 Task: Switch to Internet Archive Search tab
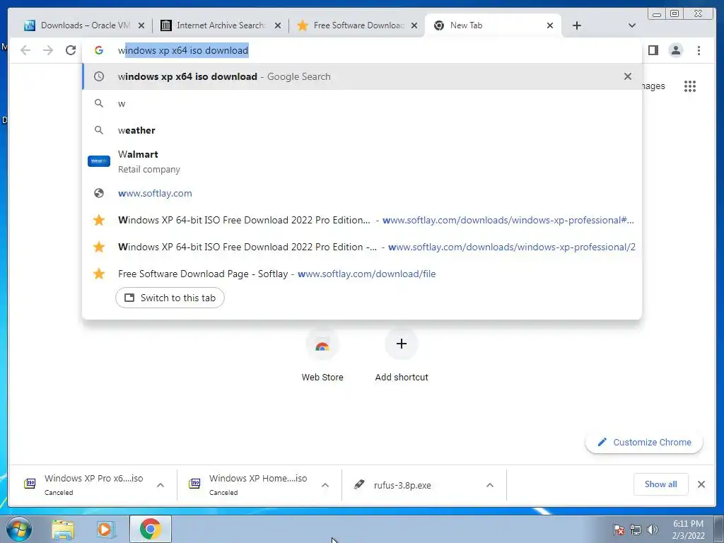pos(214,25)
